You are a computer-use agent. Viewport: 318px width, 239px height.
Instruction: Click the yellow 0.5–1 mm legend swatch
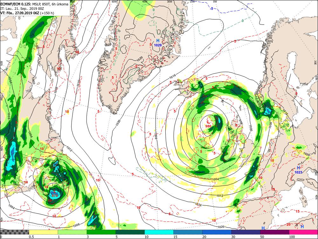(43, 232)
